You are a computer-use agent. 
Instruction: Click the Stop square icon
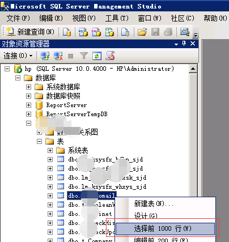(x=71, y=56)
